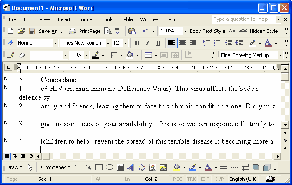
Task: Set paragraph to Align Right
Action: coord(193,43)
